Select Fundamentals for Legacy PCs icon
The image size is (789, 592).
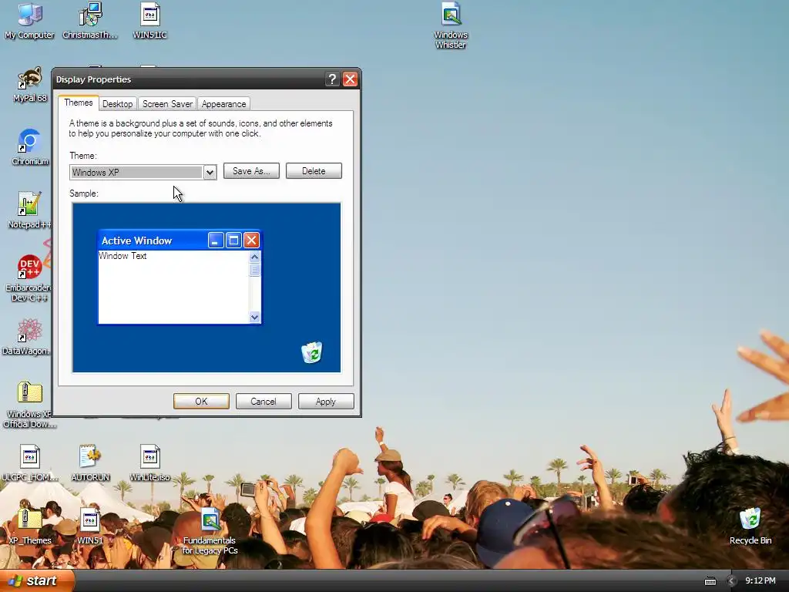pyautogui.click(x=210, y=532)
